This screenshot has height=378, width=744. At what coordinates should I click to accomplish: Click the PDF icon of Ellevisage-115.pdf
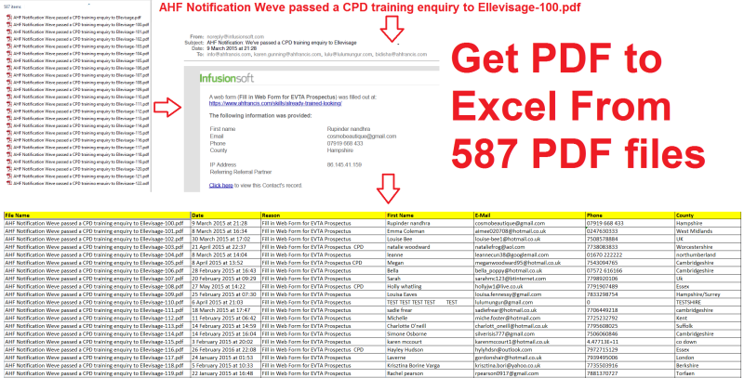pyautogui.click(x=9, y=132)
